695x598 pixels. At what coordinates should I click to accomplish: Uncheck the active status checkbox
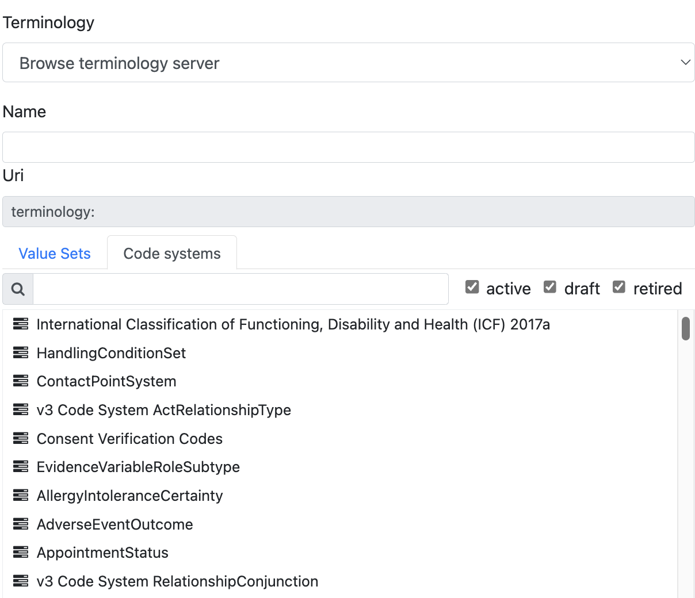click(x=472, y=287)
